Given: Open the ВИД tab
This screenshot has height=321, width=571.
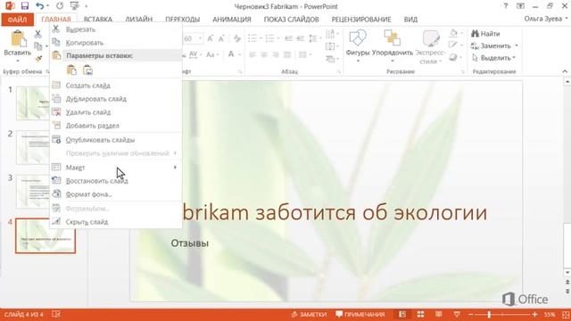Looking at the screenshot, I should tap(410, 20).
